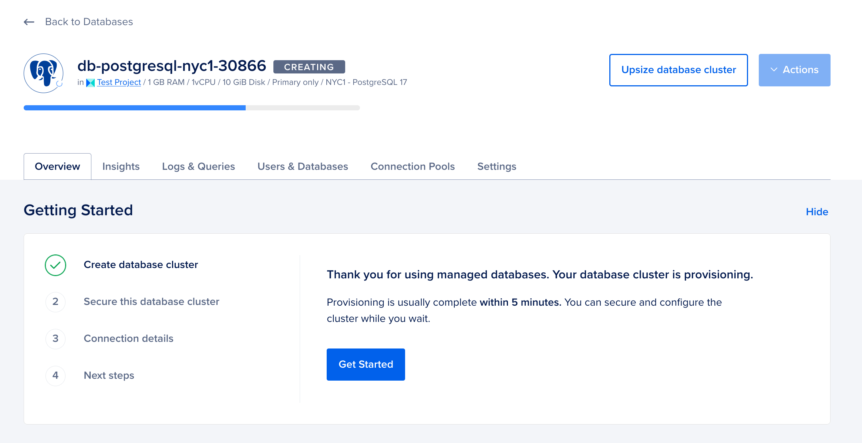This screenshot has width=862, height=443.
Task: Click the back arrow icon
Action: coord(29,22)
